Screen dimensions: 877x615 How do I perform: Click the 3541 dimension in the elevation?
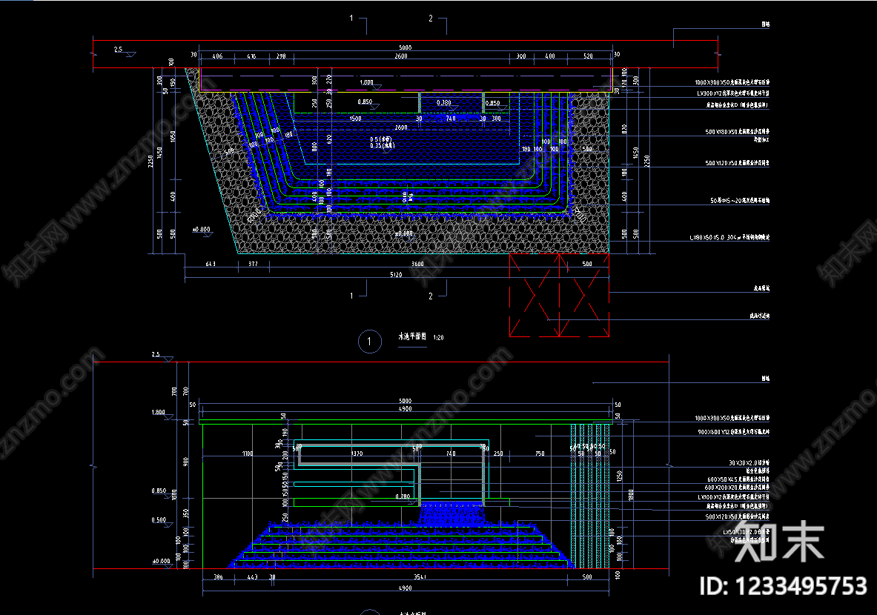(x=420, y=577)
